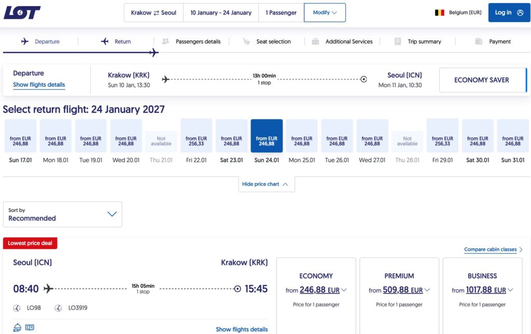Click the meal service icon on flight card
The height and width of the screenshot is (334, 531).
pos(17,328)
